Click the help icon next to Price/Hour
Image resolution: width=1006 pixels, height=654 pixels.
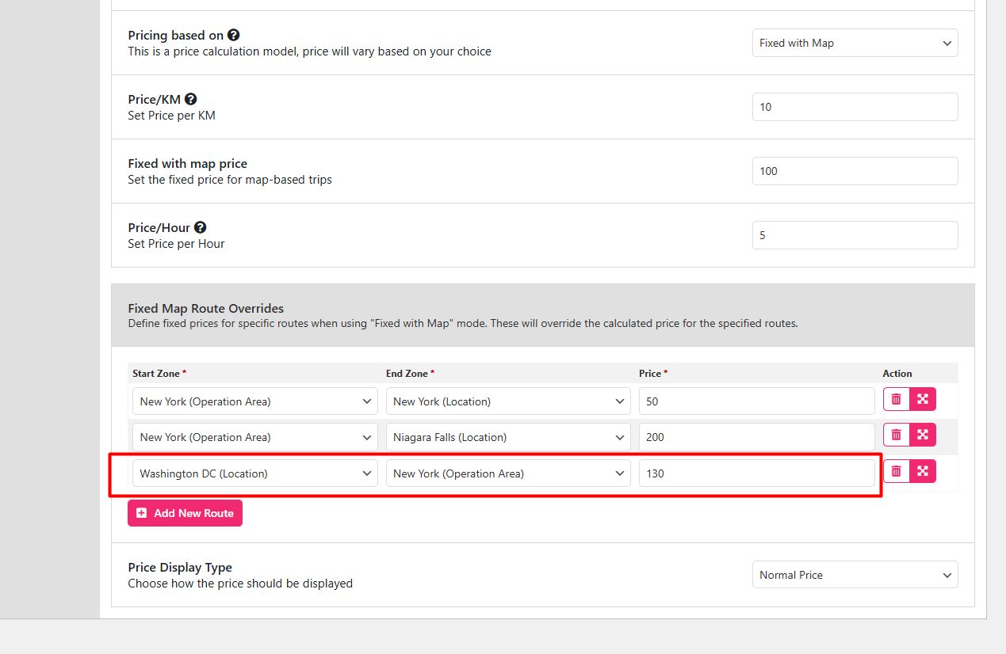[201, 228]
